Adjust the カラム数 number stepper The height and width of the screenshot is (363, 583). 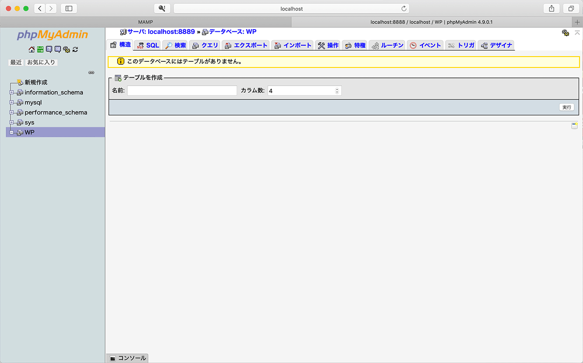pos(337,91)
